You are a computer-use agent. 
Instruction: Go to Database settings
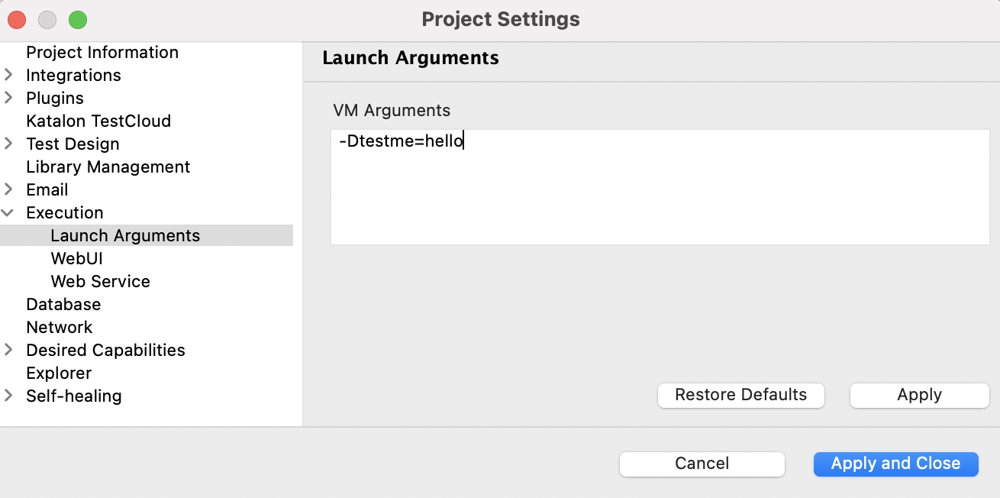point(63,304)
